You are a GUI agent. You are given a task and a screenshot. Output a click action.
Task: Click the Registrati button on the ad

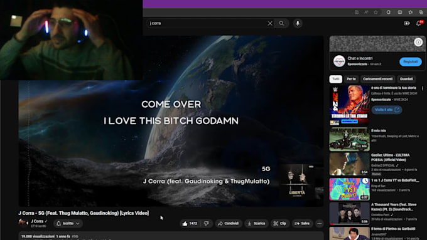click(x=411, y=61)
